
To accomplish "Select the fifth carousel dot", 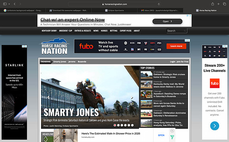I will point(129,125).
